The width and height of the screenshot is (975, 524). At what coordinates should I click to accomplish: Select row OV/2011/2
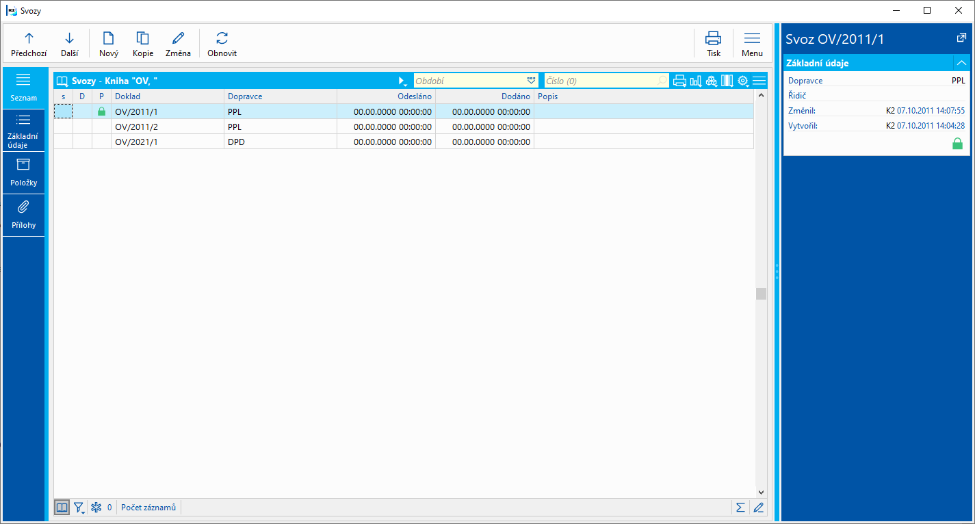pyautogui.click(x=404, y=127)
